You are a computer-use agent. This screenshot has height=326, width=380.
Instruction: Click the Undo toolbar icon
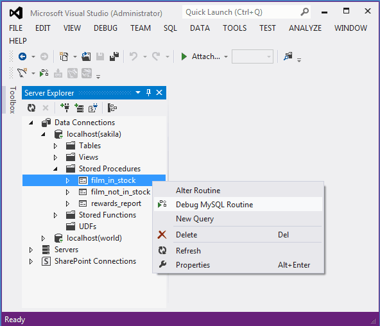(134, 56)
